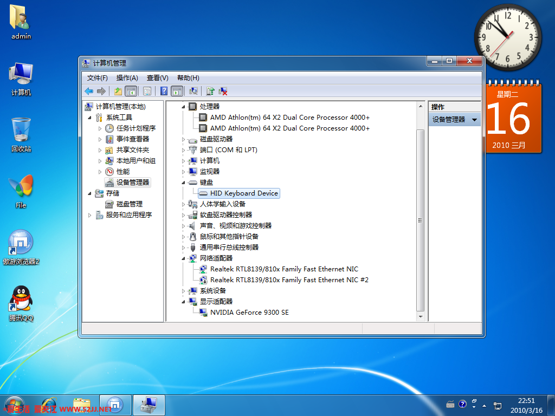The image size is (555, 416).
Task: Open the 查看(V) menu
Action: (158, 78)
